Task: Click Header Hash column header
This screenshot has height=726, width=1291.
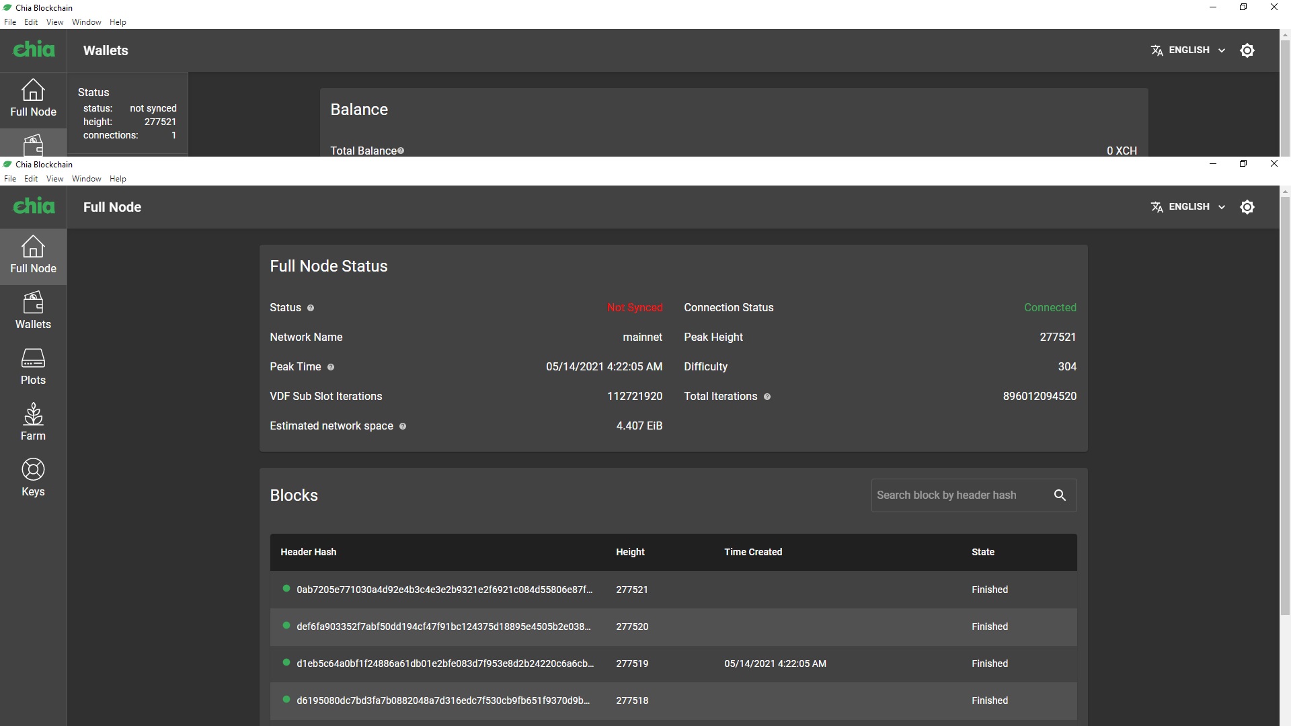Action: pyautogui.click(x=308, y=552)
